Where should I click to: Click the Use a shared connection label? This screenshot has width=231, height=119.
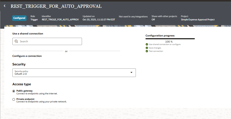(x=28, y=33)
